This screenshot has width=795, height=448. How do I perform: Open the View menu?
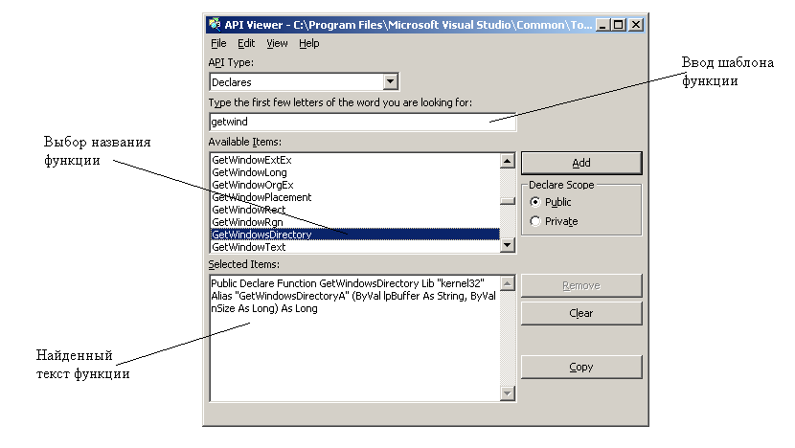tap(277, 44)
